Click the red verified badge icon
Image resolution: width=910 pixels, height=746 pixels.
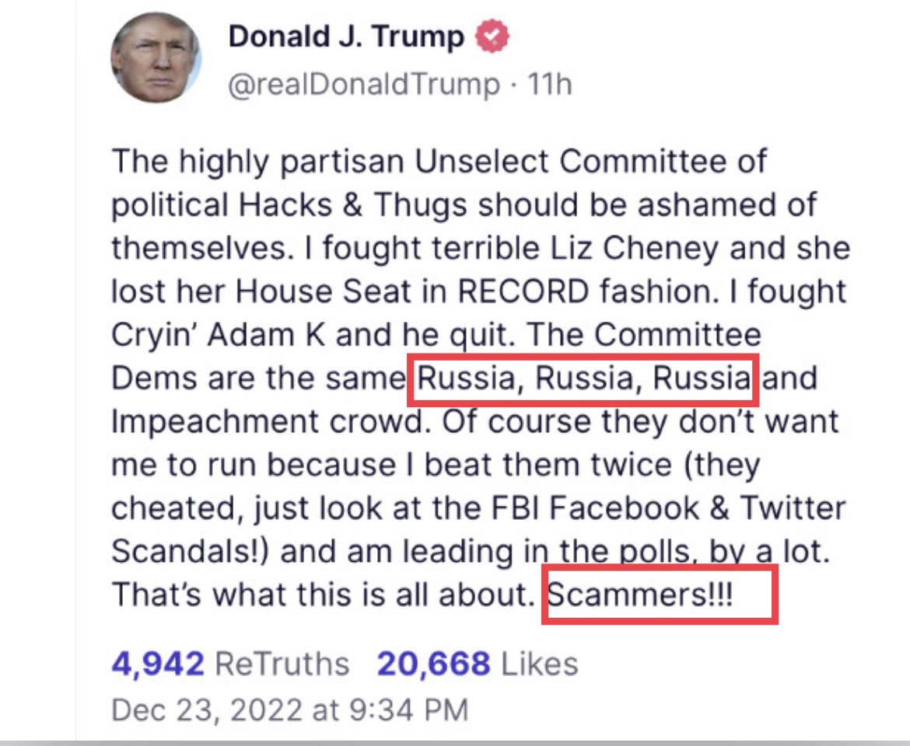492,37
